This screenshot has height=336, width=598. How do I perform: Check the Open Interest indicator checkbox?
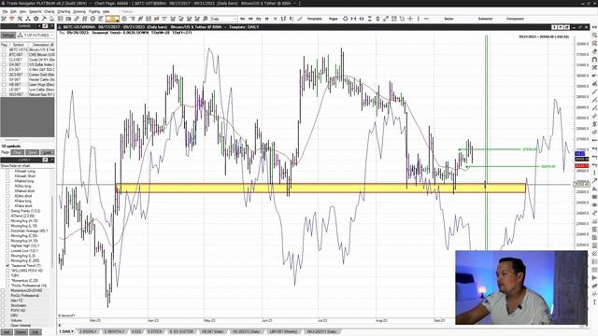coord(3,326)
